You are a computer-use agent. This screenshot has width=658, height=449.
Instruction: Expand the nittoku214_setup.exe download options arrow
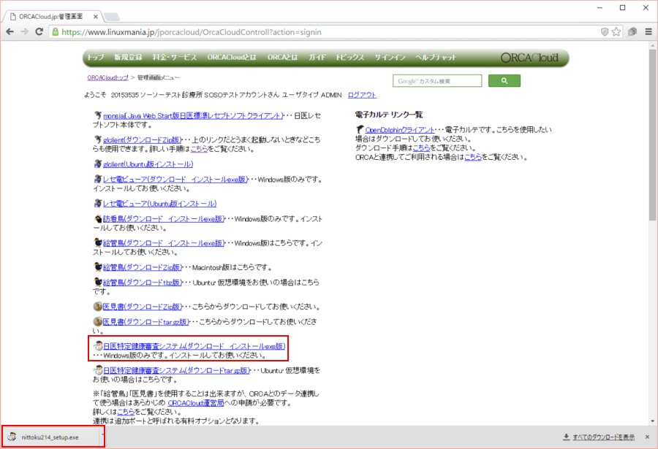[x=102, y=437]
